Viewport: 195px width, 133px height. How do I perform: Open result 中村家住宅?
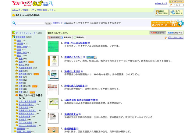(70, 128)
